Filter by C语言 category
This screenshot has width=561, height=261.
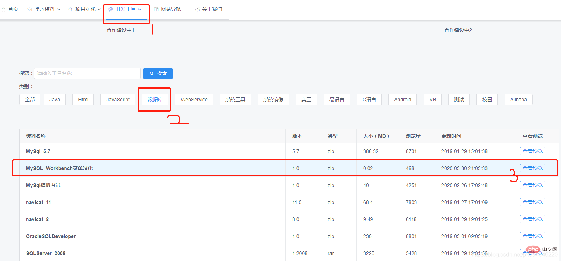pos(369,100)
